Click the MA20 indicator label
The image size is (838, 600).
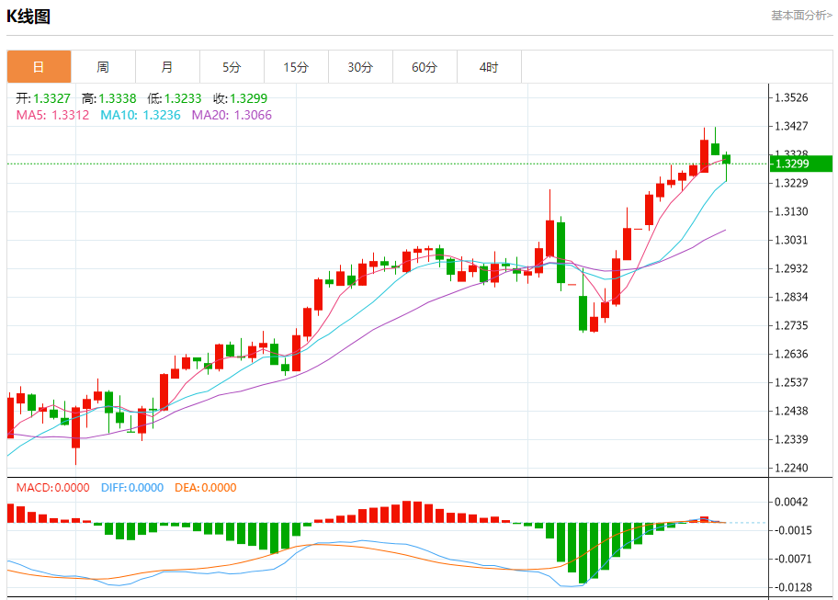click(x=232, y=115)
